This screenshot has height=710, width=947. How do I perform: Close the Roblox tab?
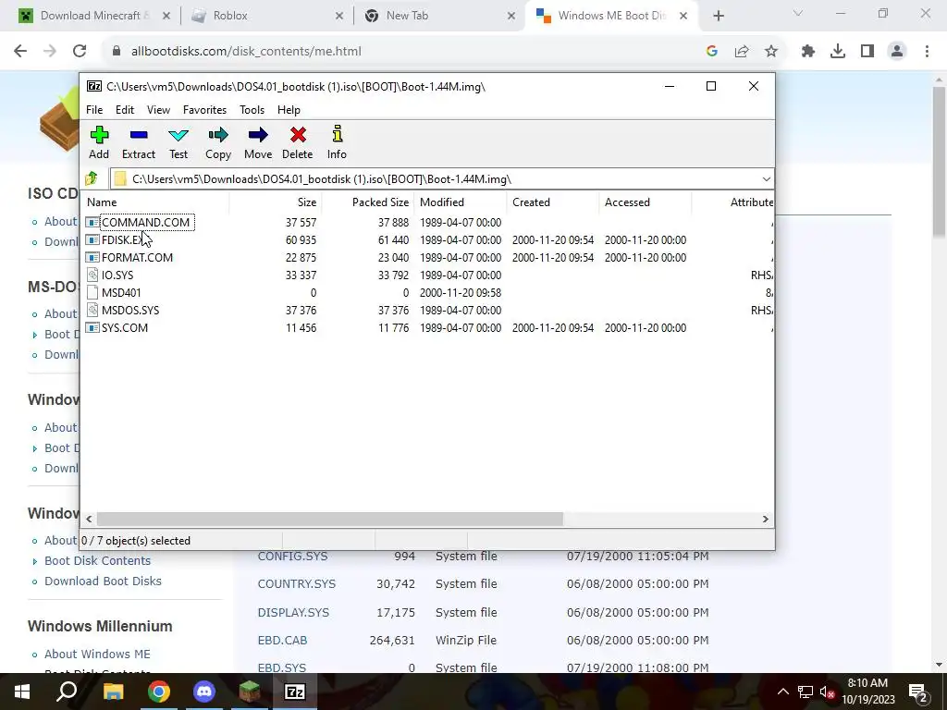point(339,16)
